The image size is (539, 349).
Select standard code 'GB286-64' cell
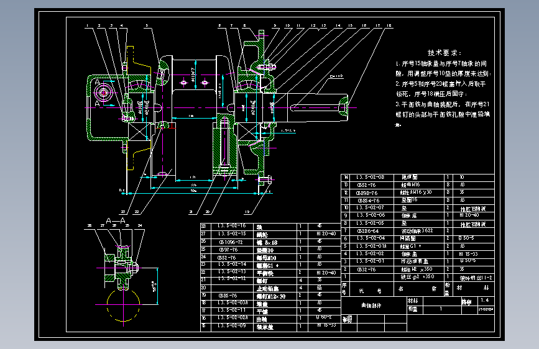[368, 231]
